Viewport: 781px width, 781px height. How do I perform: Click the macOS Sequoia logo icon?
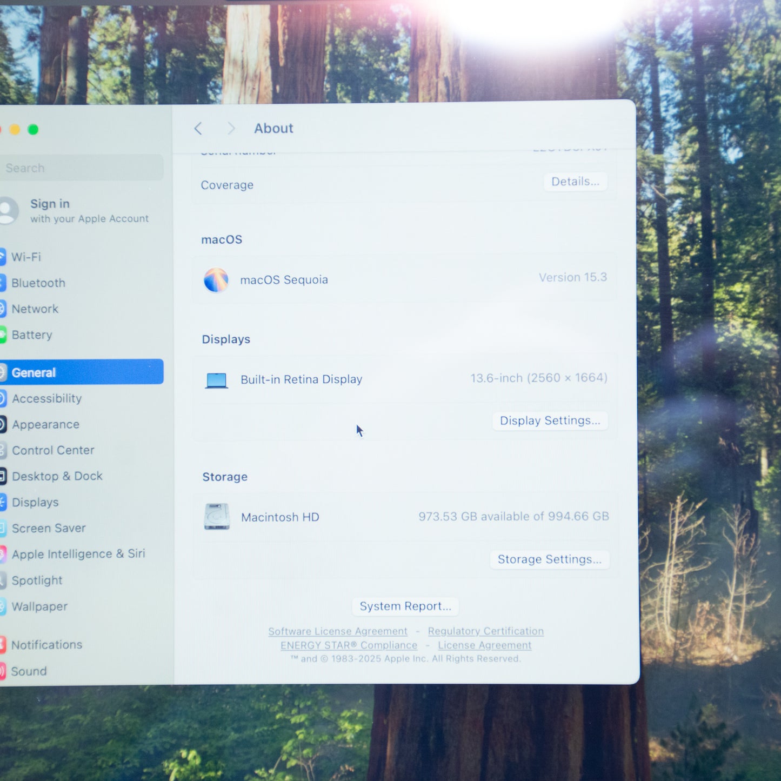point(216,280)
